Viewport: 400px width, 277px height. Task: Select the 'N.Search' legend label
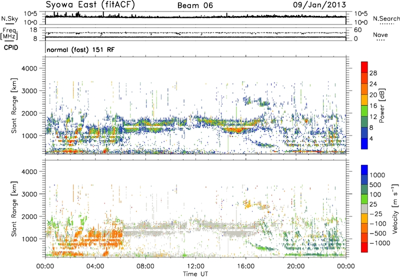[386, 18]
